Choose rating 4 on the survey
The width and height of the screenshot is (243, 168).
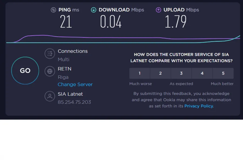(202, 73)
